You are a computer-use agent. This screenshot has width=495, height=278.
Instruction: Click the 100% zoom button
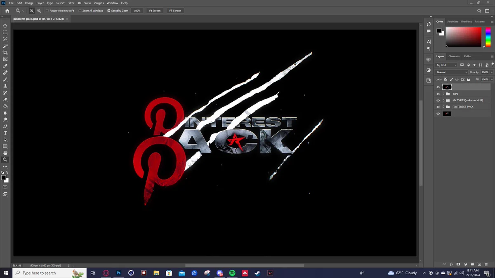coord(137,11)
